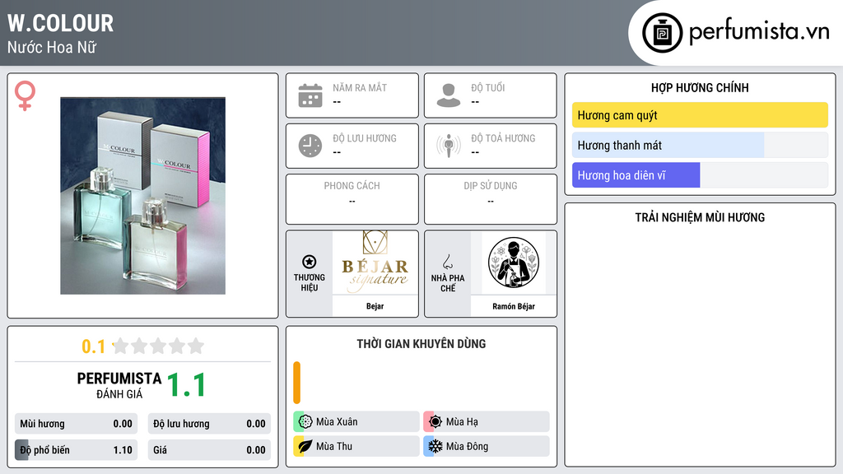
Task: Click the radiating person icon for Độ Toả Hương
Action: [449, 146]
